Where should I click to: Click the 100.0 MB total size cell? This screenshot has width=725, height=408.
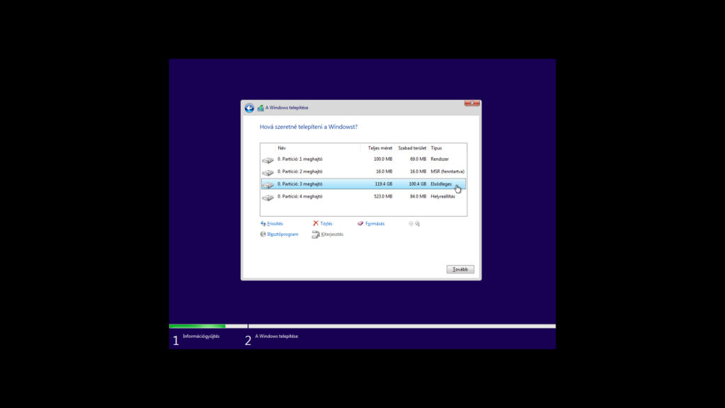[x=383, y=159]
